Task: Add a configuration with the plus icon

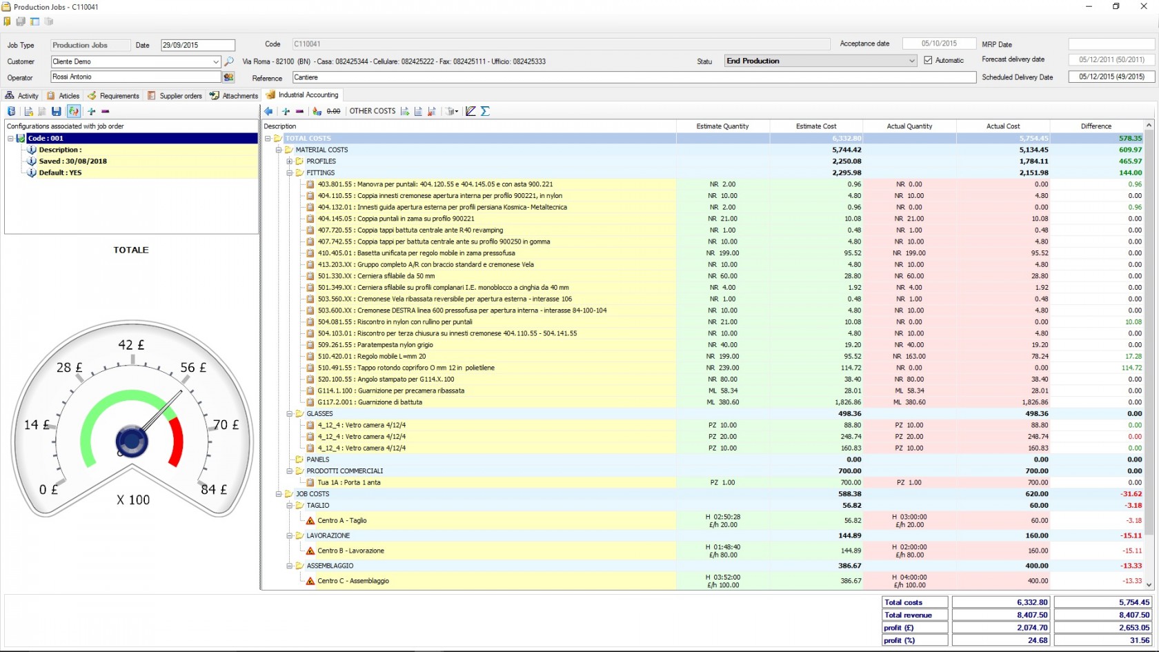Action: 91,111
